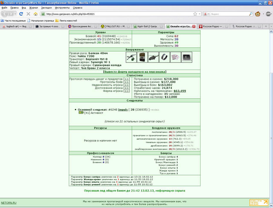Open the Adblock Plus ABP icon
The image size is (273, 208).
coord(268,14)
